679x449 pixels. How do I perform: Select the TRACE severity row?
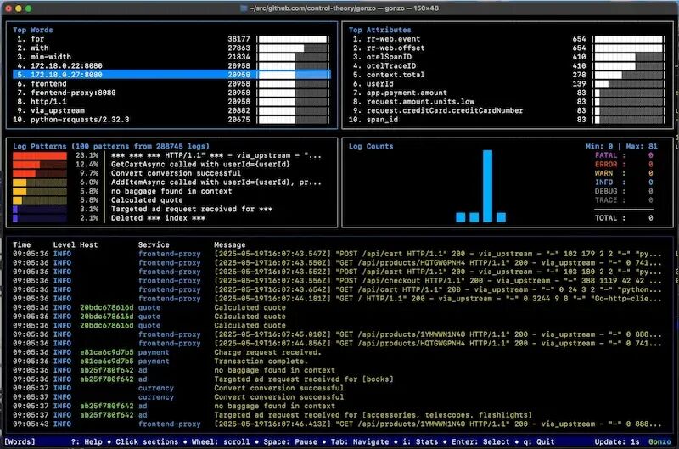point(624,200)
